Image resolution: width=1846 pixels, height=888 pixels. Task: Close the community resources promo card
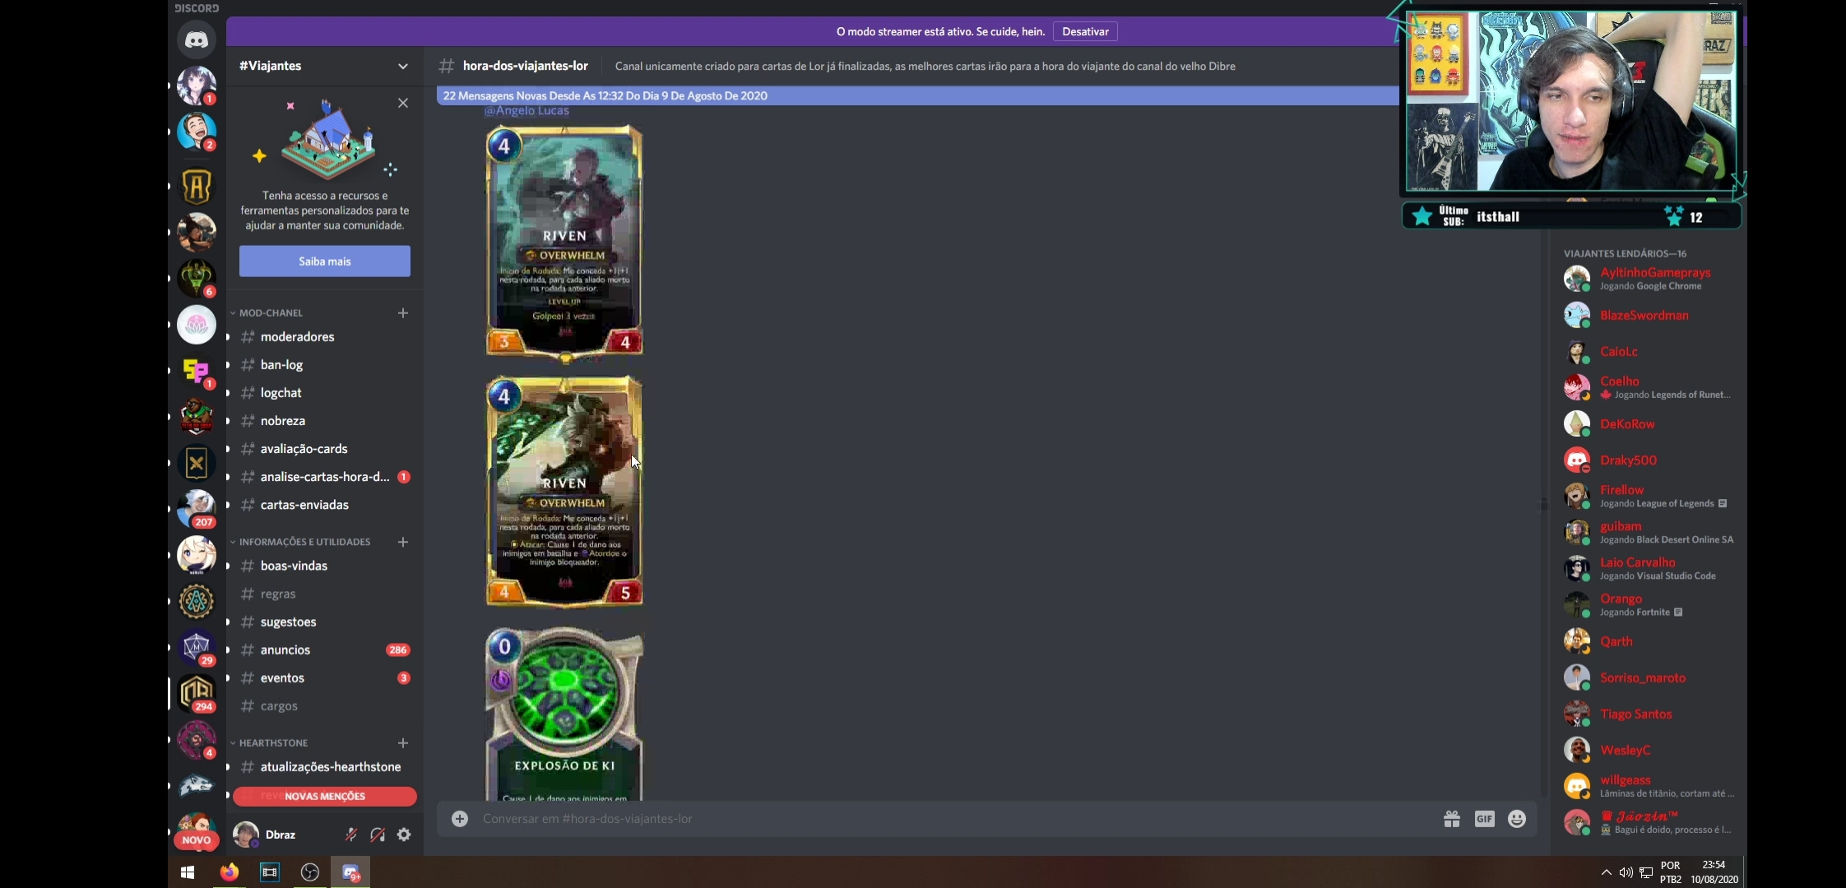(x=403, y=103)
